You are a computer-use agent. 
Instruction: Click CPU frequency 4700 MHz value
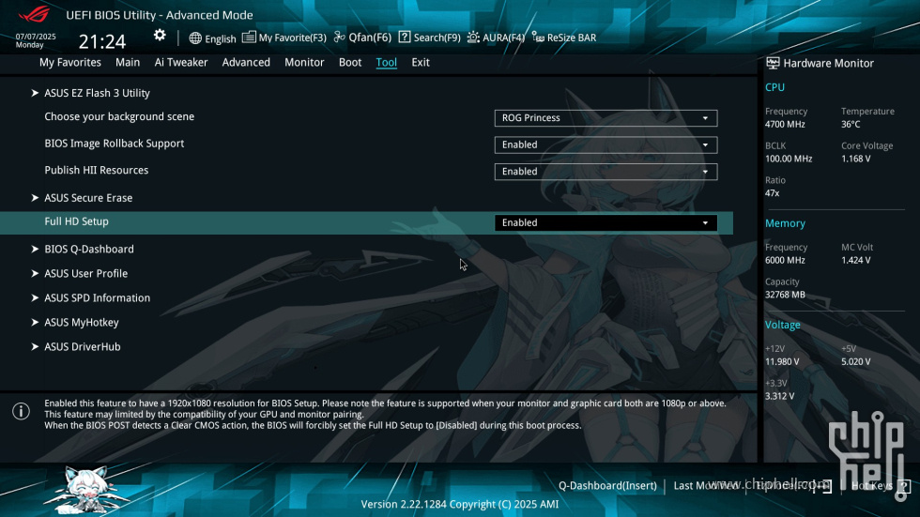coord(785,124)
